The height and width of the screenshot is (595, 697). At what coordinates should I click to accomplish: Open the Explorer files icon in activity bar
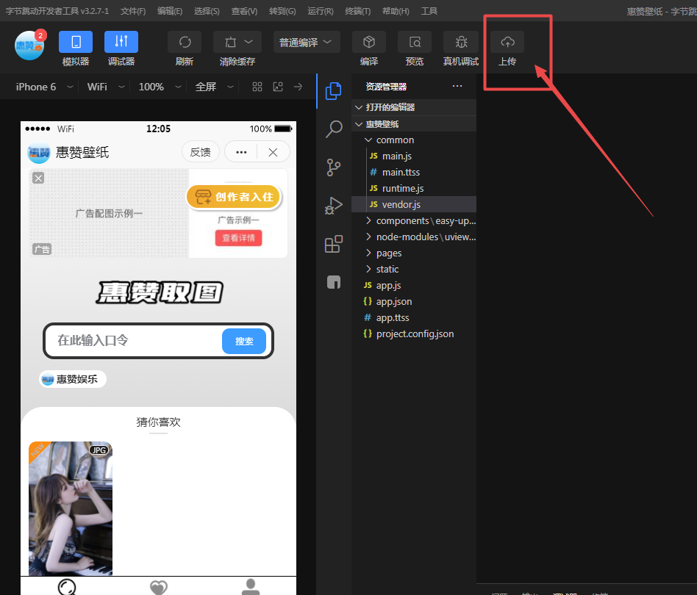333,91
